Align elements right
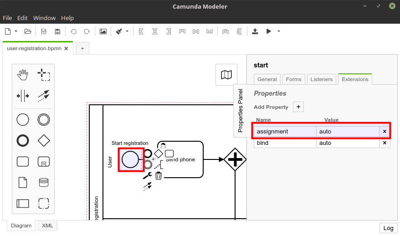 pyautogui.click(x=169, y=31)
